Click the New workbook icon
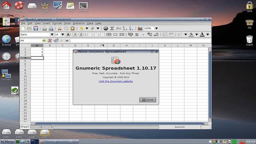 point(23,28)
